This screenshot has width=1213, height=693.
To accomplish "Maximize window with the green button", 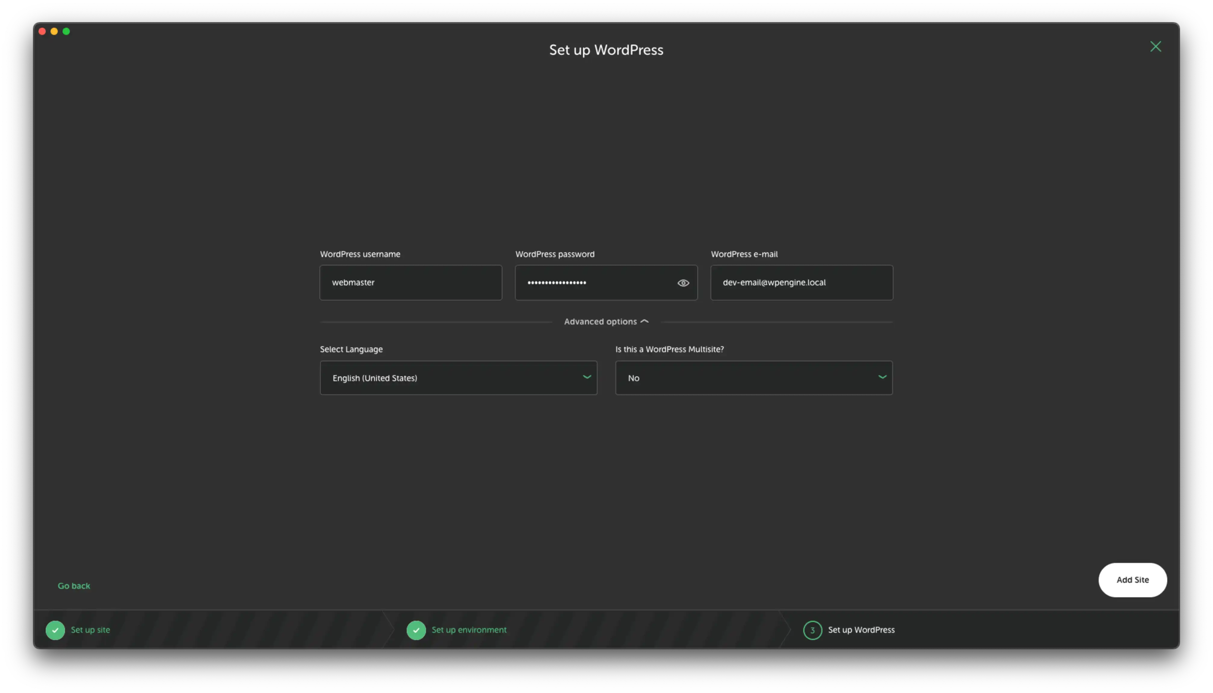I will 66,31.
